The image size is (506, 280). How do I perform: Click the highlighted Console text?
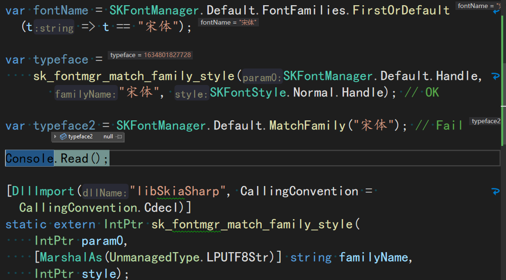[x=29, y=158]
